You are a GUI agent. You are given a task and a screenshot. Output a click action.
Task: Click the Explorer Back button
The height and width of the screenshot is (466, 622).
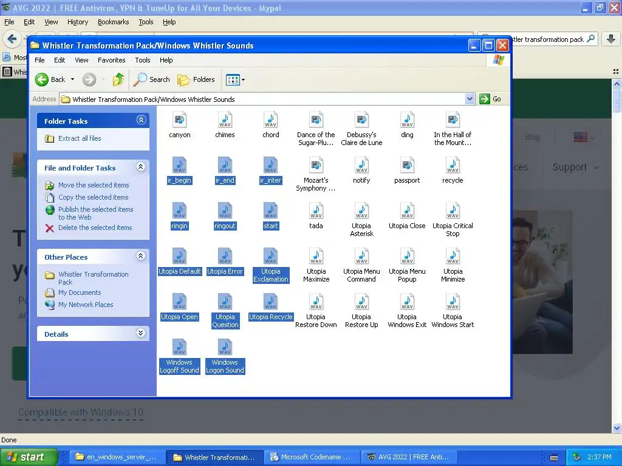[x=50, y=79]
